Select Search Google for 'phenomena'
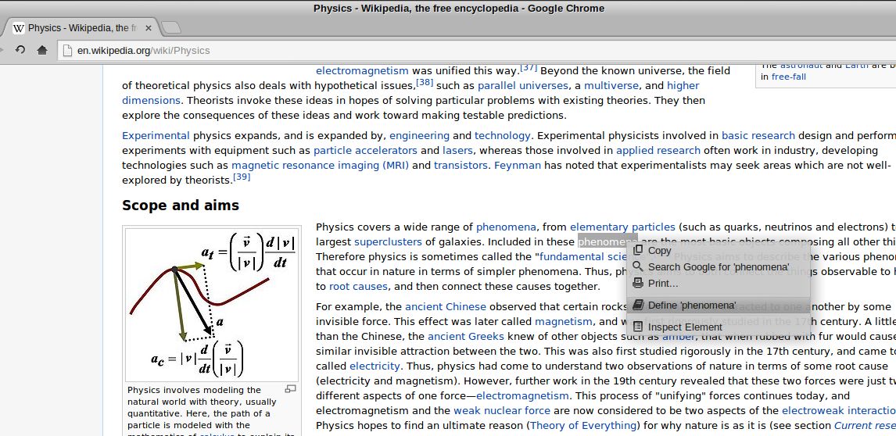Viewport: 896px width, 436px height. point(719,267)
